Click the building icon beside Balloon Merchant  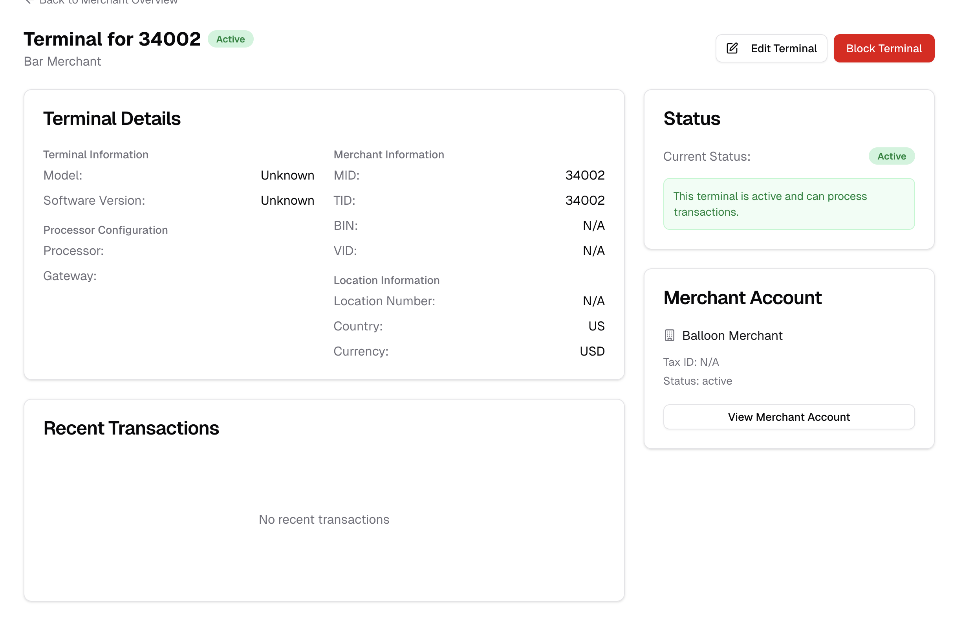click(669, 336)
